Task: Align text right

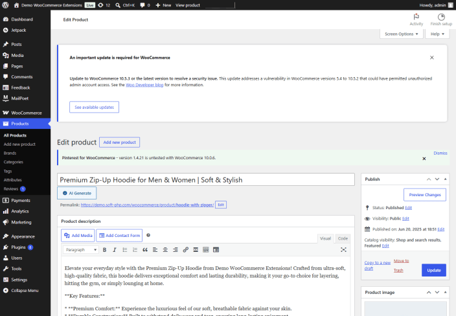Action: (x=176, y=250)
